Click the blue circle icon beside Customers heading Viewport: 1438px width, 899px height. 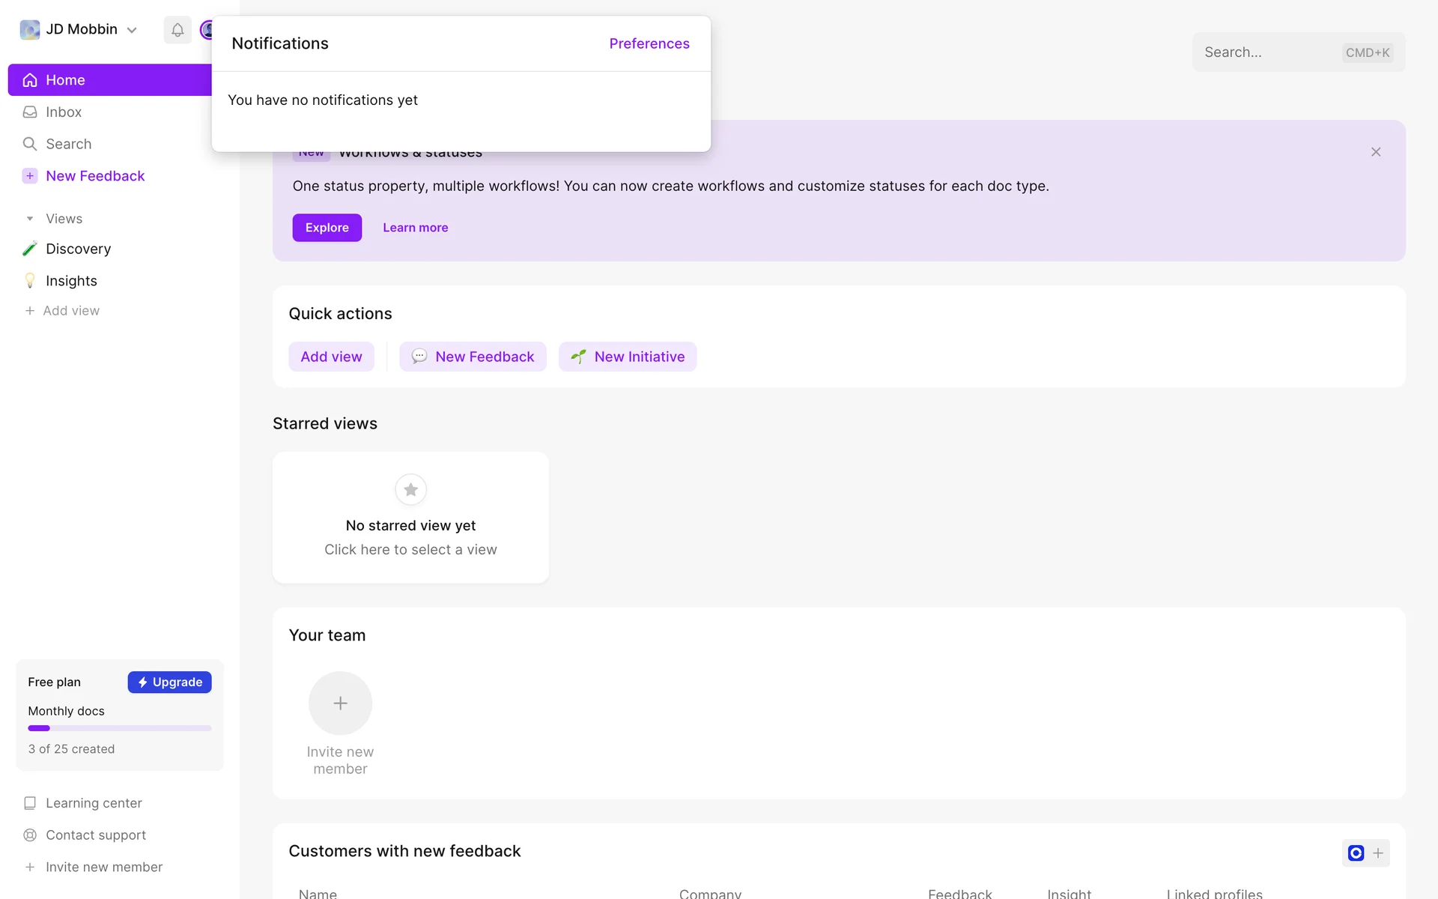[x=1356, y=853]
